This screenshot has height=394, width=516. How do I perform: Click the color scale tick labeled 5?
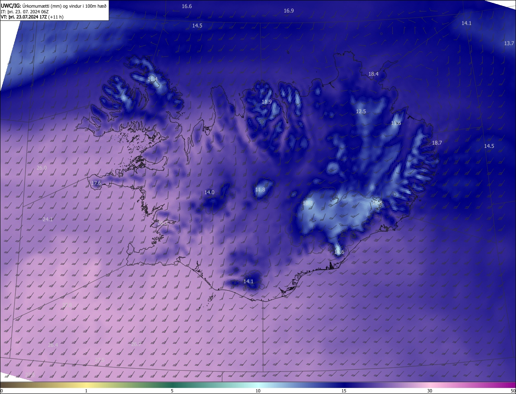(x=172, y=391)
